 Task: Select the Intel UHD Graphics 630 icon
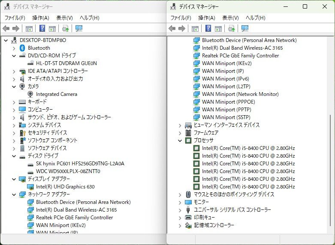tap(30, 187)
